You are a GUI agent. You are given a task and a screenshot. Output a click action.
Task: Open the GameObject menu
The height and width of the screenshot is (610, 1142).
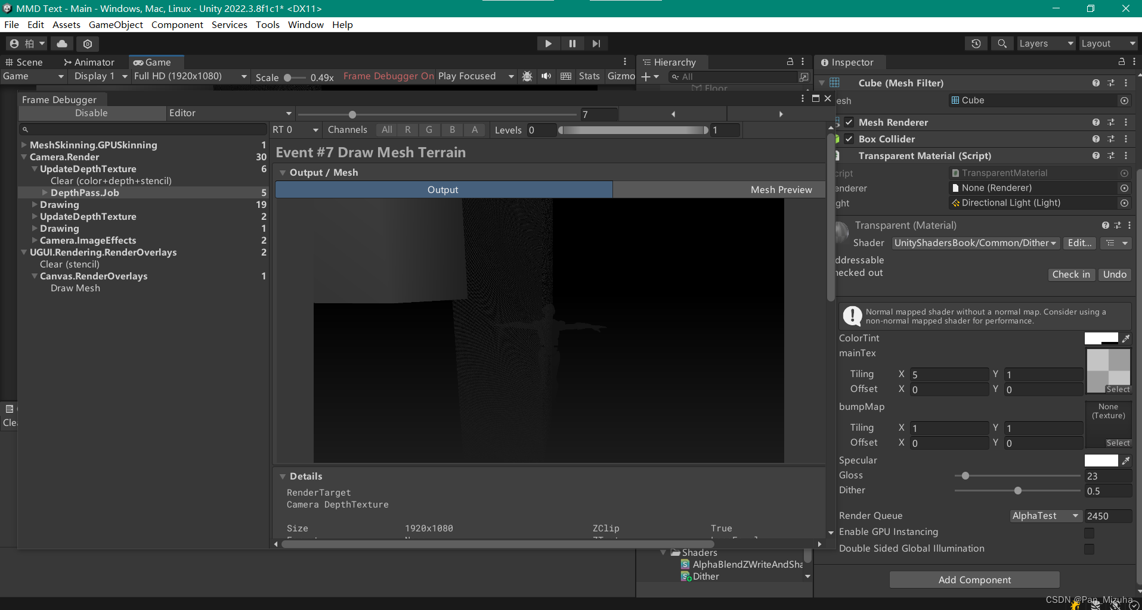116,24
